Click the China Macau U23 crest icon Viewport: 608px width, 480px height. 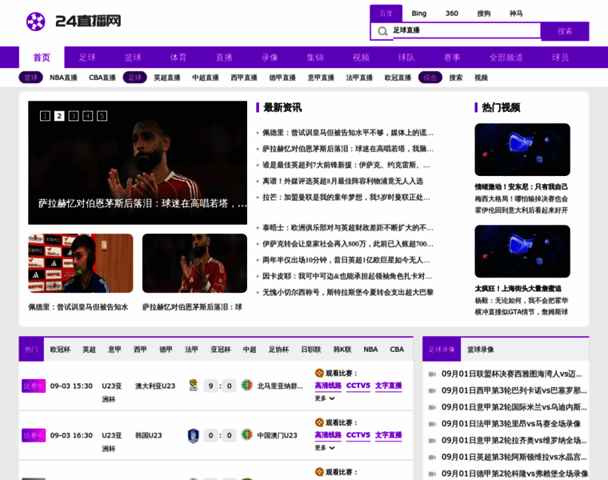(x=247, y=435)
